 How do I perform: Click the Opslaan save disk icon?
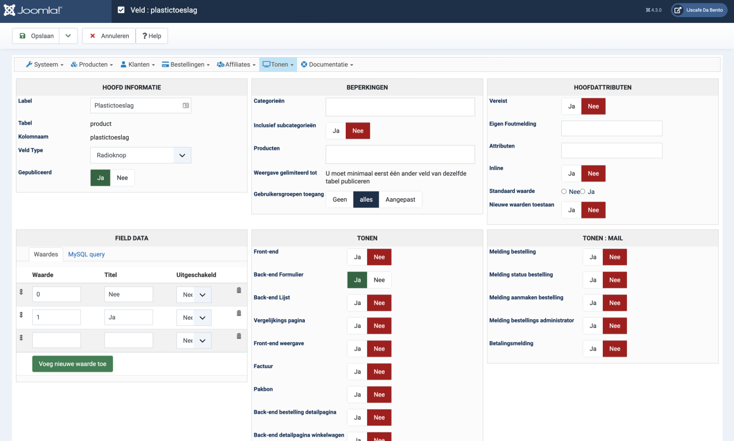tap(22, 36)
